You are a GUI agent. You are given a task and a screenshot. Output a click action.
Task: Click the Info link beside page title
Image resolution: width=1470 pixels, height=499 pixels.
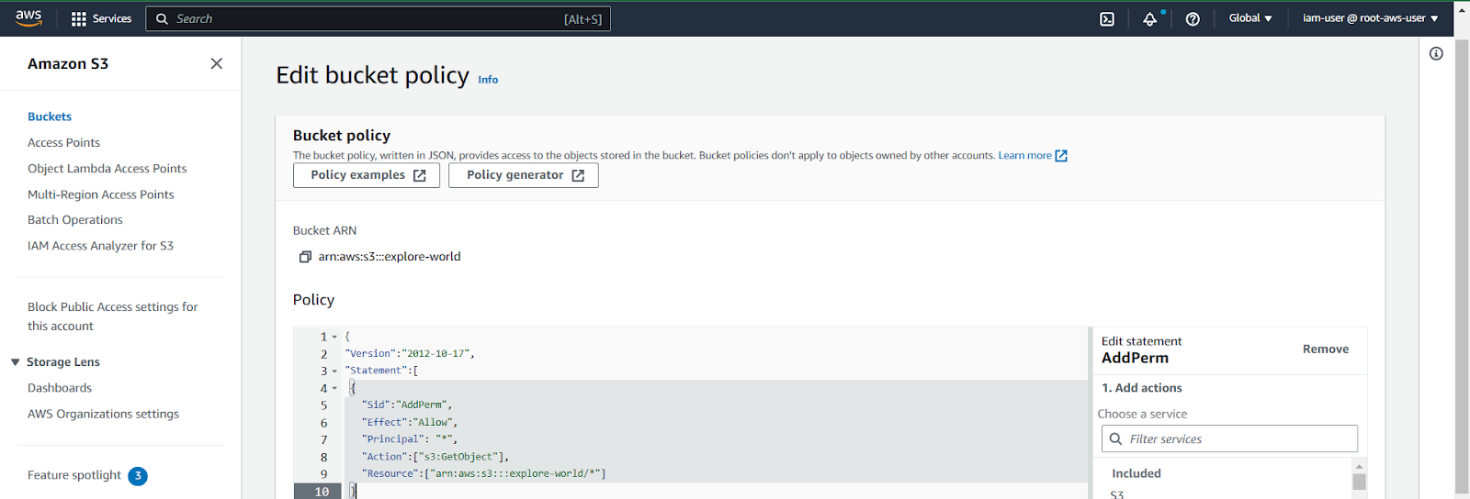pos(488,80)
